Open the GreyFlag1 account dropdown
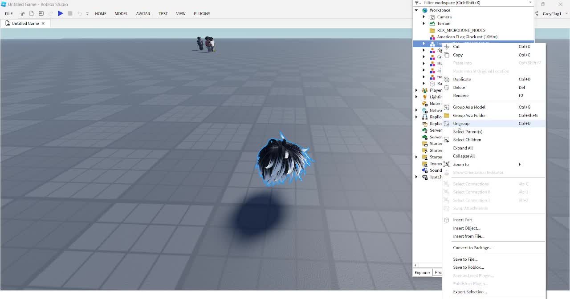The image size is (570, 299). click(566, 14)
